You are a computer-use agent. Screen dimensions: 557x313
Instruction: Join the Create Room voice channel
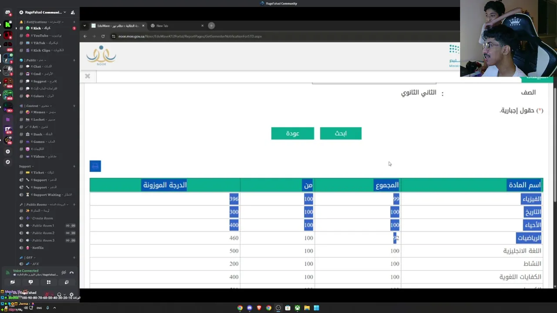pyautogui.click(x=47, y=218)
